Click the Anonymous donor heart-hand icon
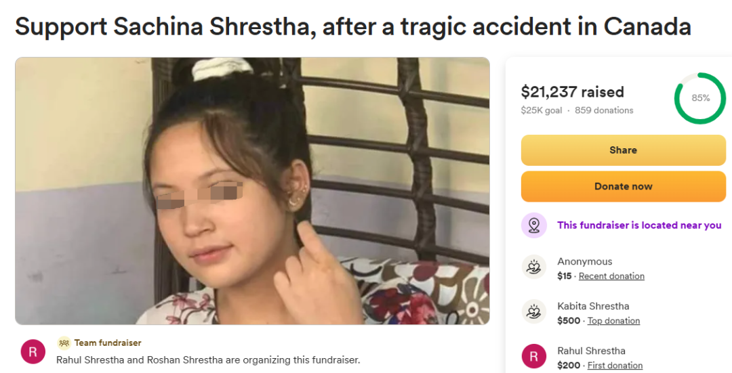Screen dimensions: 732x373 coord(534,267)
